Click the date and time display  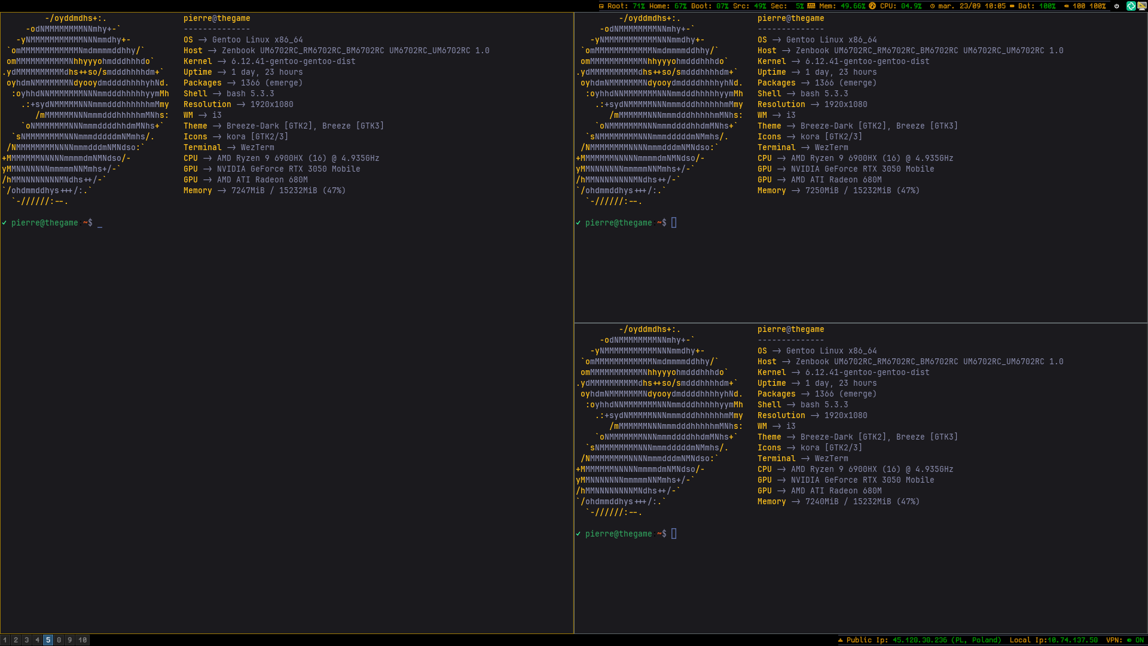970,6
